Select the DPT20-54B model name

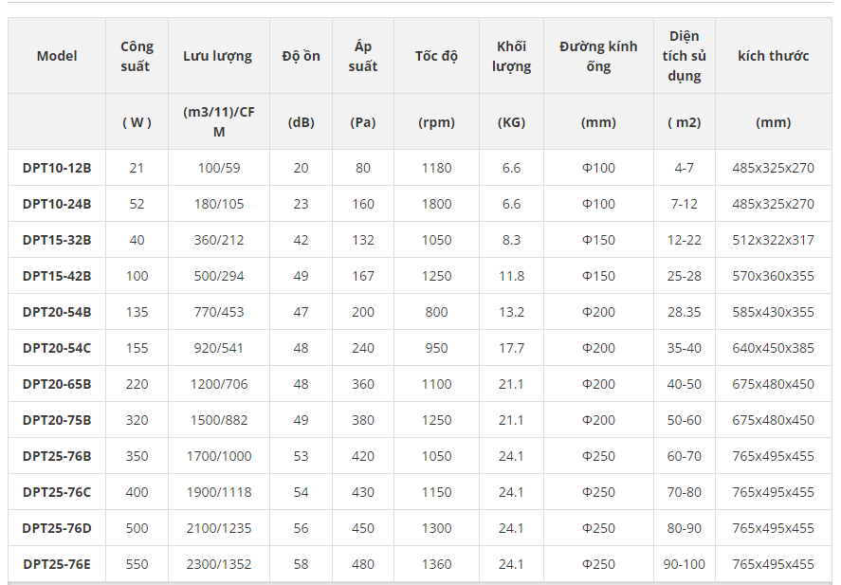pyautogui.click(x=57, y=312)
